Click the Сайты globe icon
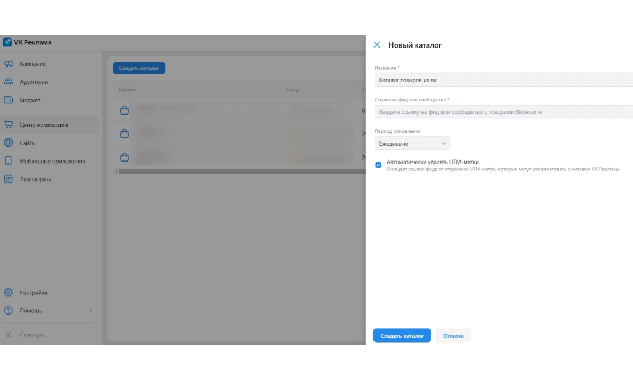This screenshot has width=633, height=380. click(x=8, y=142)
